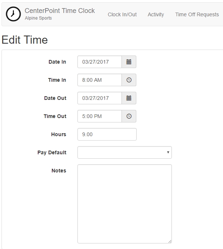The width and height of the screenshot is (223, 249).
Task: Click the Pay Default field label
Action: tap(52, 152)
